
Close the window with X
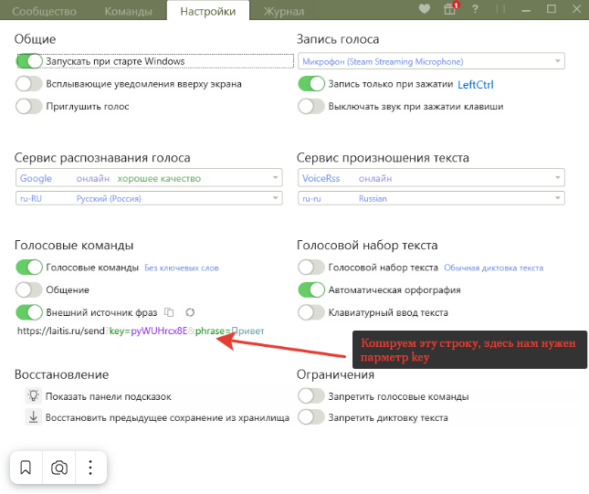576,8
